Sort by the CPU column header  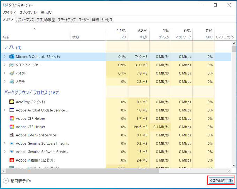[117, 34]
